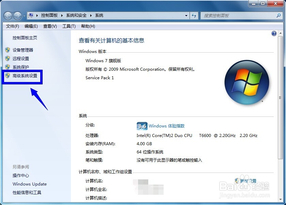Open Windows 体验指数 link

click(x=167, y=126)
